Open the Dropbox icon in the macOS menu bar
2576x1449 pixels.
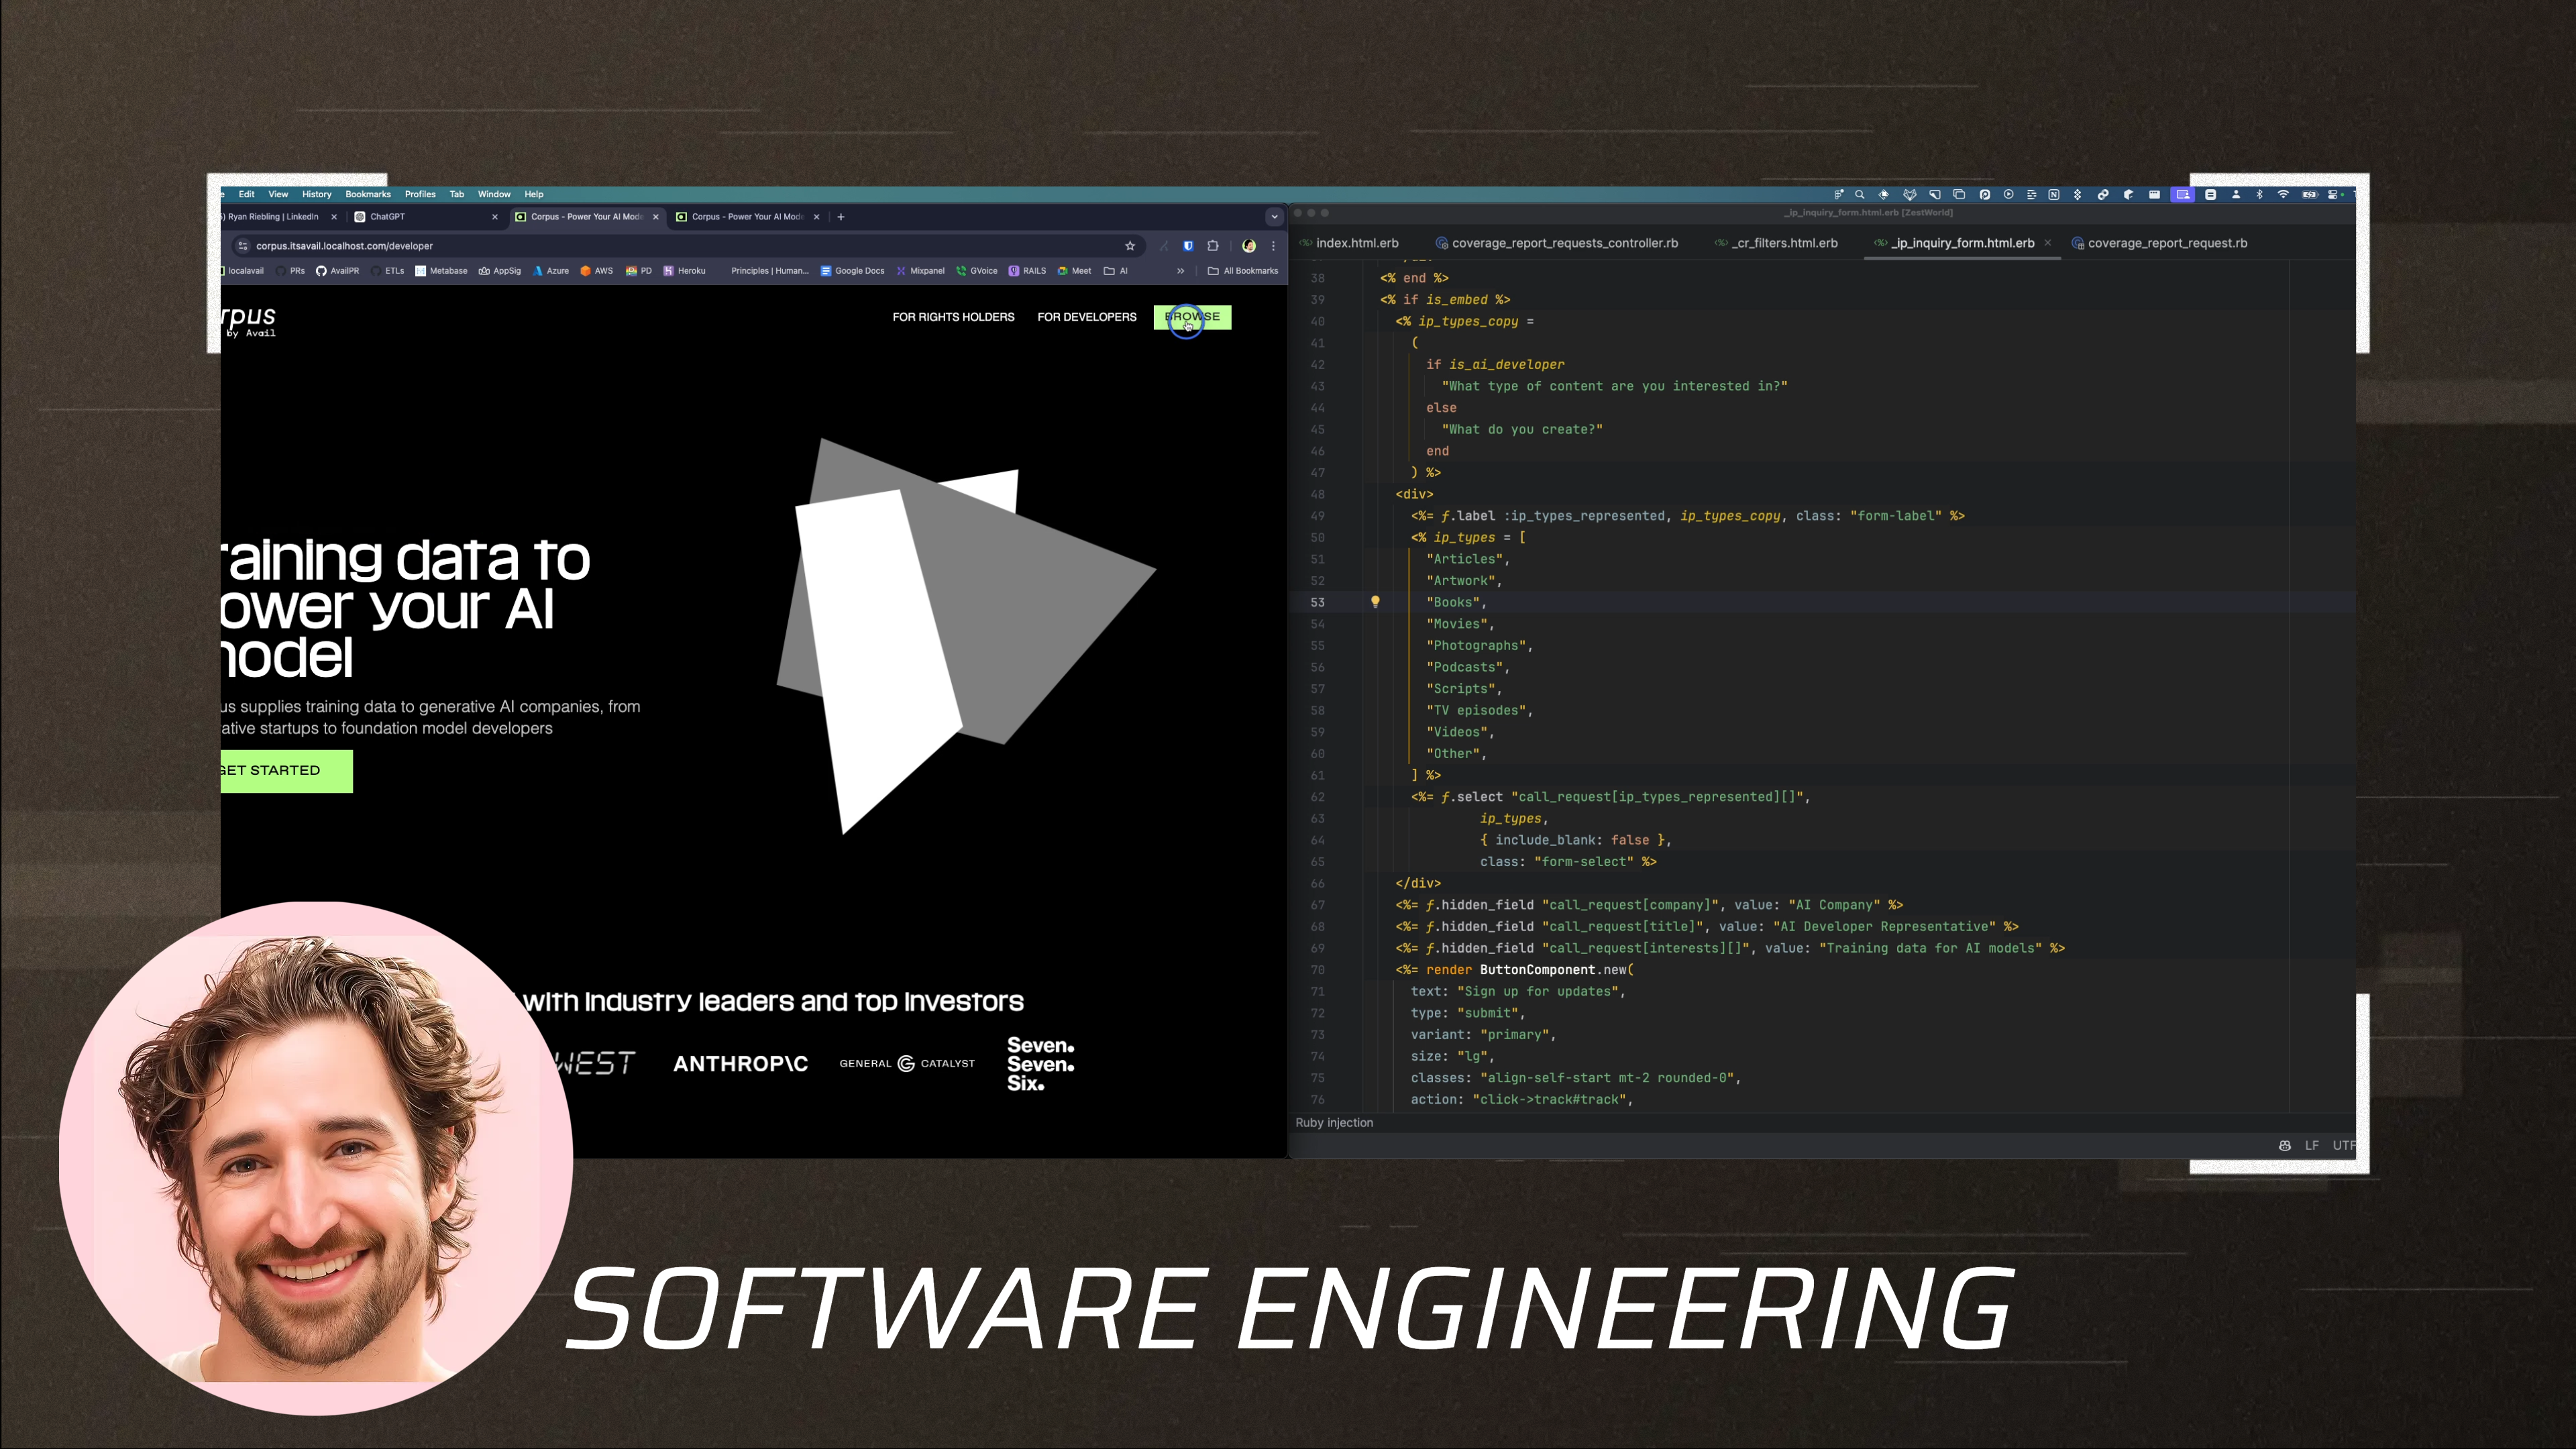click(x=2077, y=195)
